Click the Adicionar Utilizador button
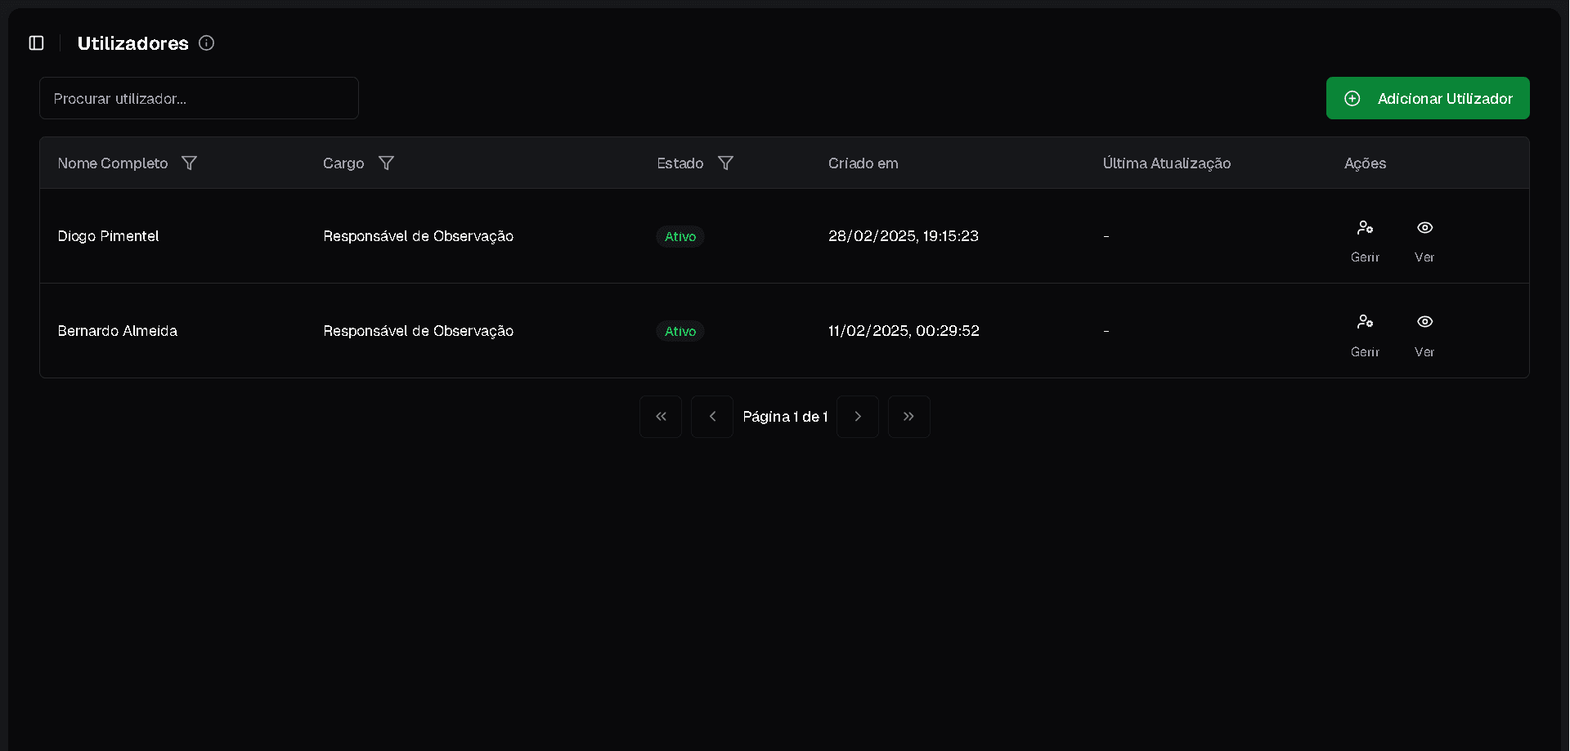1570x751 pixels. tap(1427, 98)
